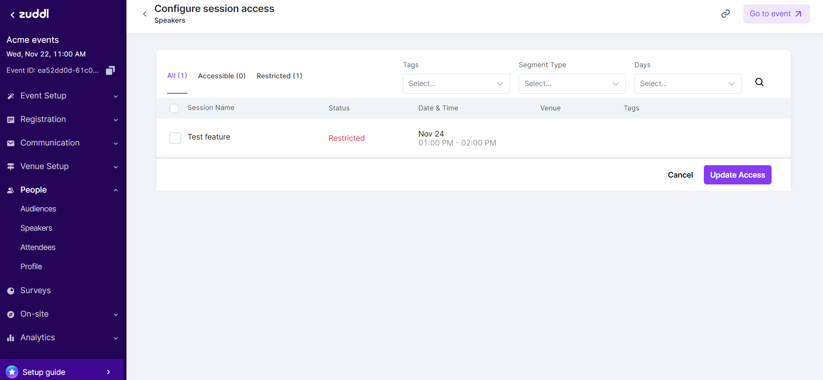Open the Speakers sidebar item
This screenshot has width=823, height=380.
[36, 228]
